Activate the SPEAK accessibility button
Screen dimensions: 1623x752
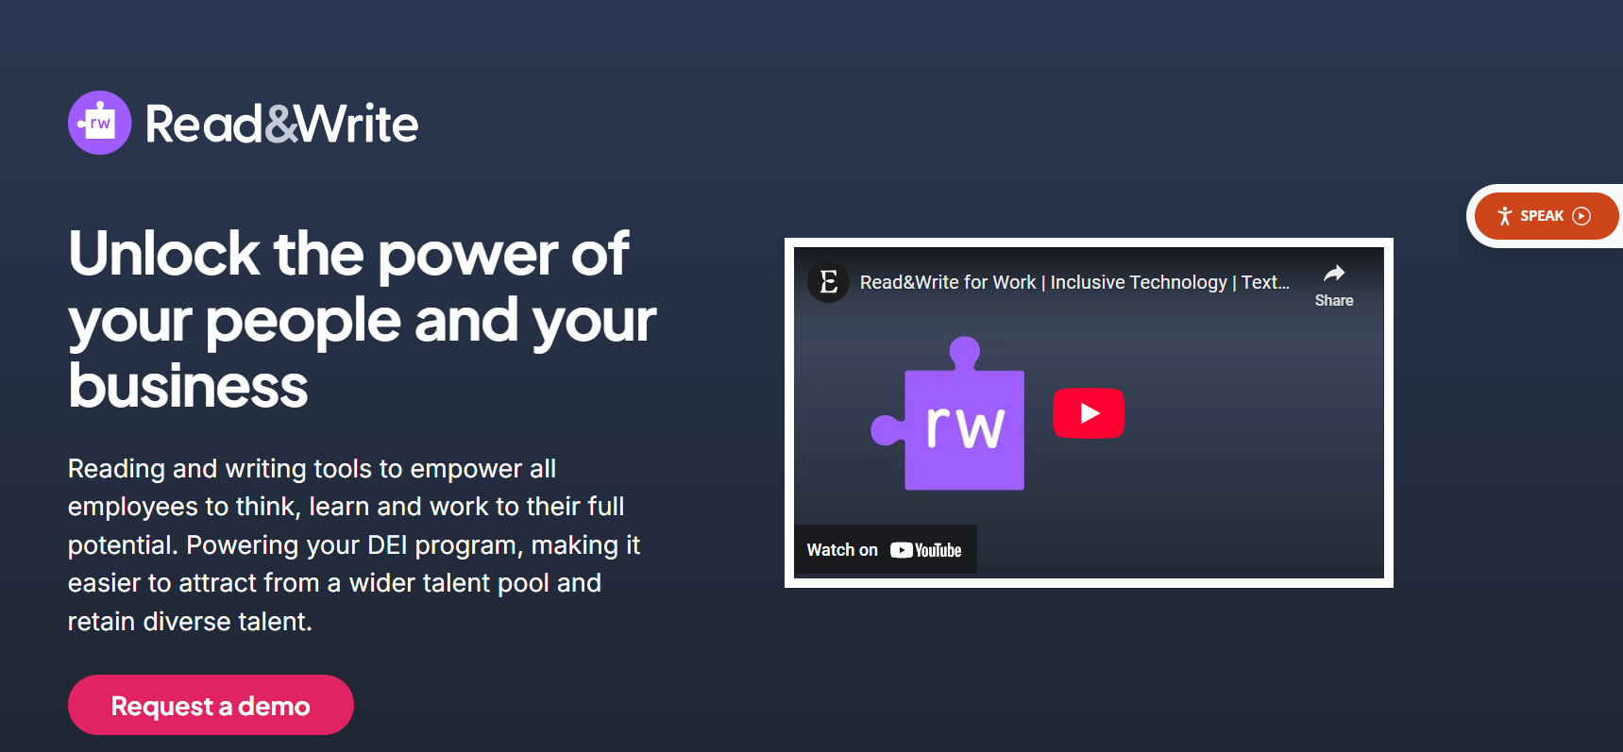(1547, 216)
